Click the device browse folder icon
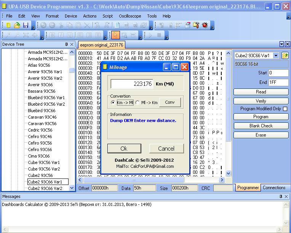 pyautogui.click(x=285, y=56)
